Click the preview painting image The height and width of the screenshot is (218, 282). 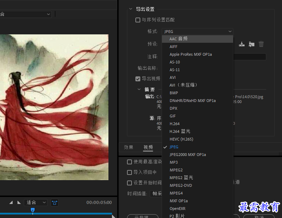(54, 107)
